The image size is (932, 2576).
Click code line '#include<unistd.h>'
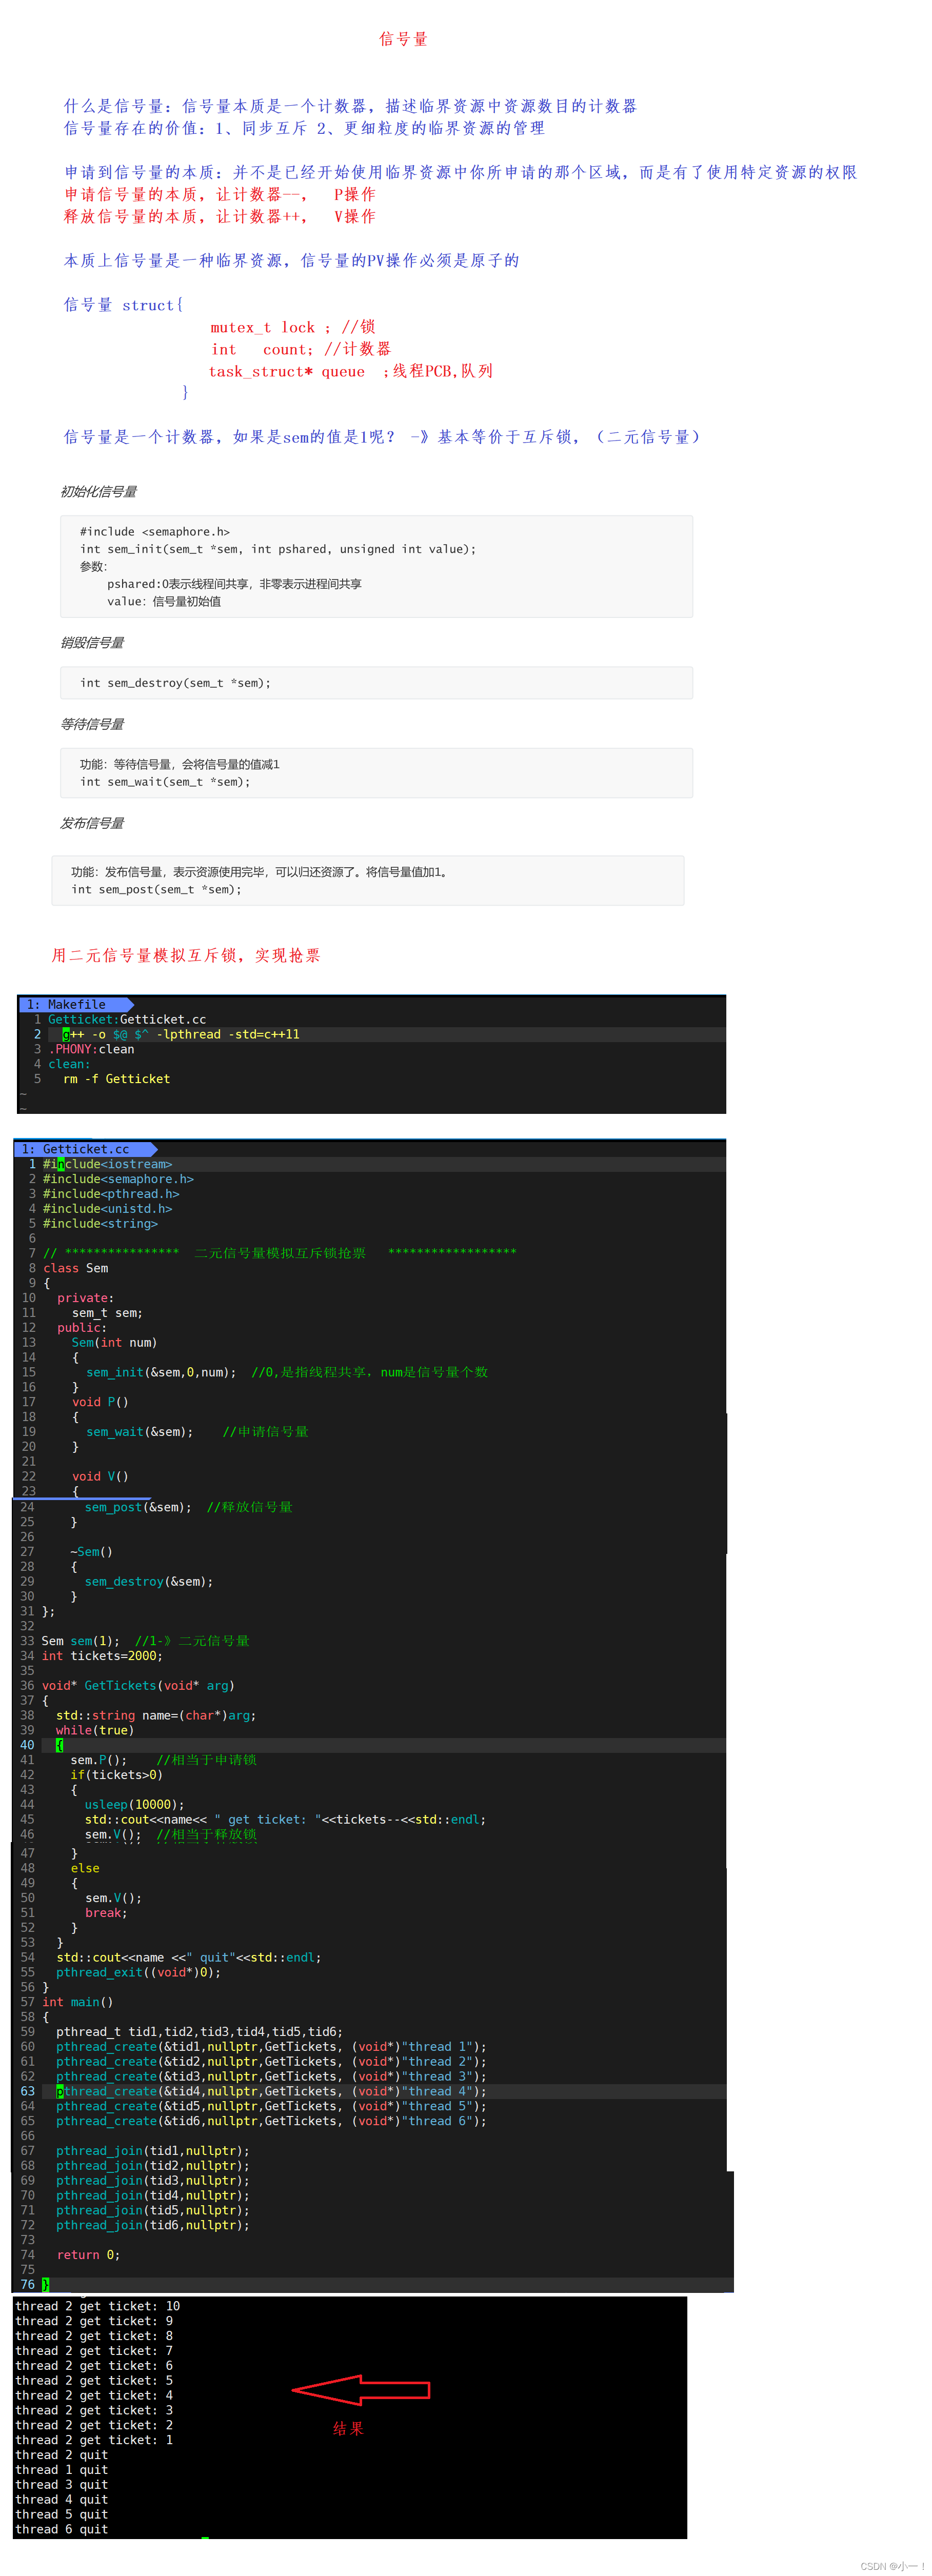point(107,1208)
